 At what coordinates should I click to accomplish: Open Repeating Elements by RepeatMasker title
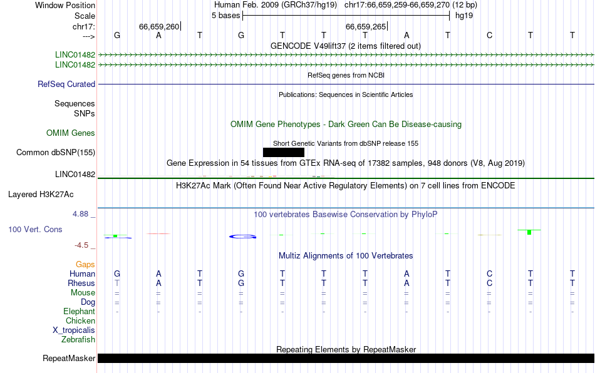pyautogui.click(x=346, y=349)
